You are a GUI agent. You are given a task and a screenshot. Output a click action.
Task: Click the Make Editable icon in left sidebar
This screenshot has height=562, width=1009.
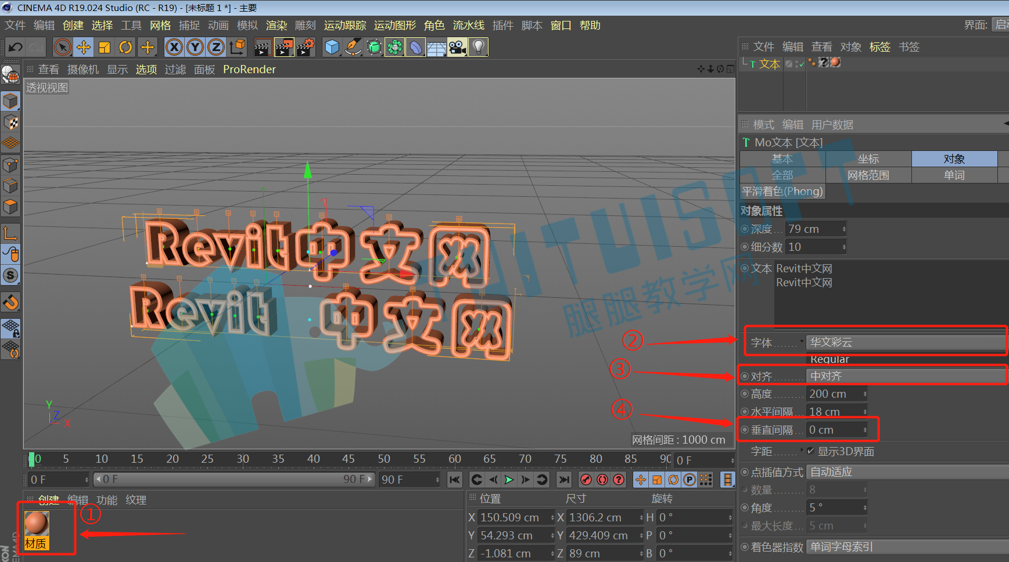(x=10, y=75)
